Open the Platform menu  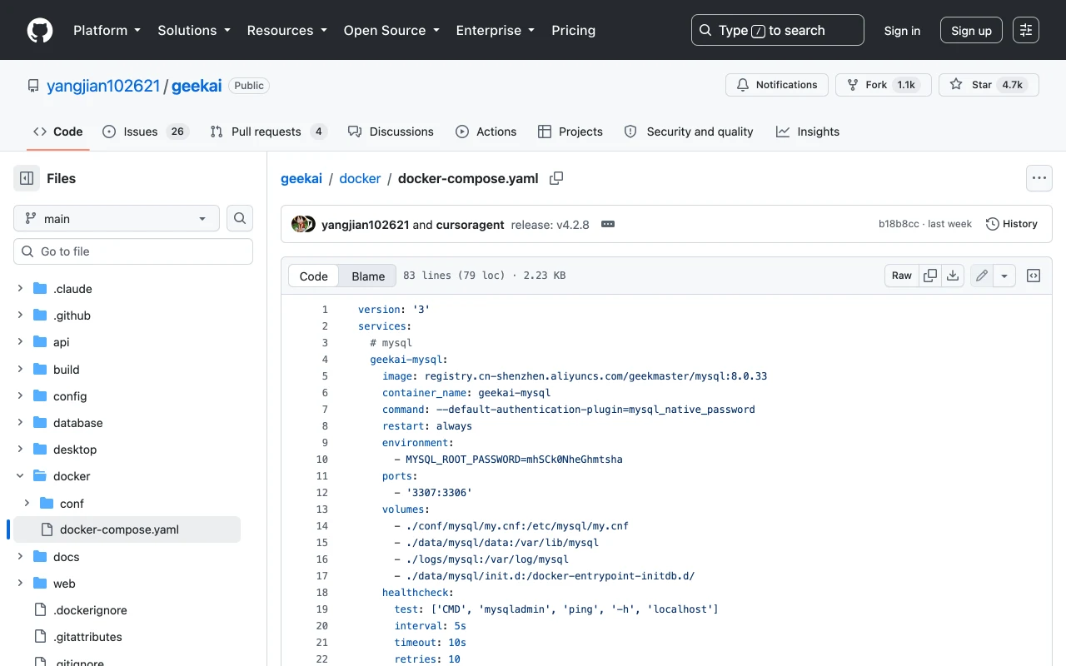(107, 30)
